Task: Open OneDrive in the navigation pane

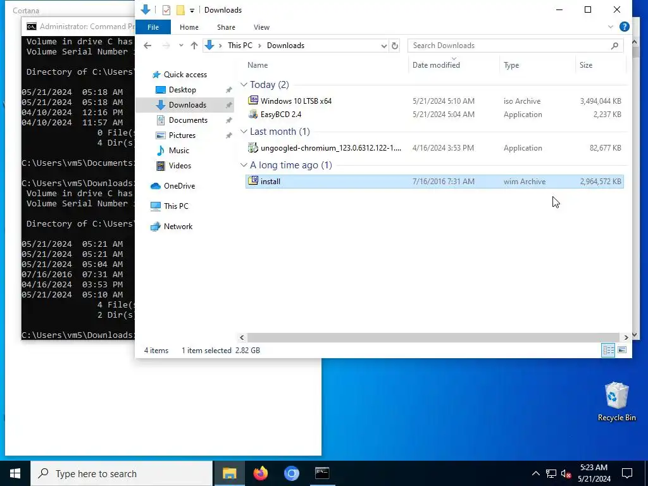Action: (x=179, y=186)
